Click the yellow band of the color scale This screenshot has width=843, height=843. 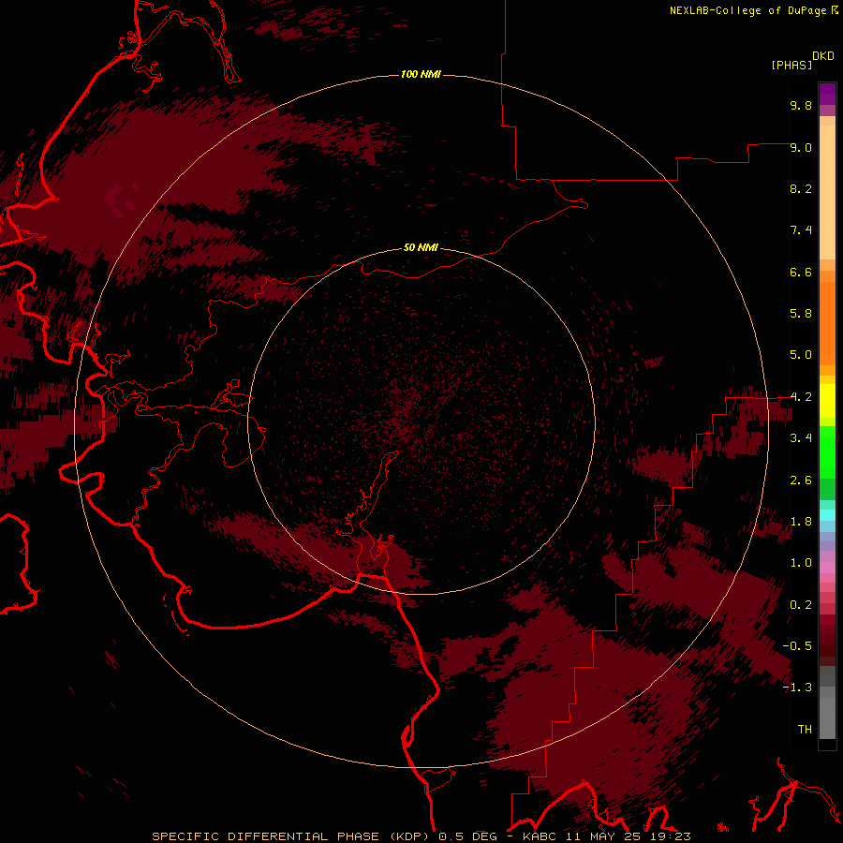(x=827, y=401)
